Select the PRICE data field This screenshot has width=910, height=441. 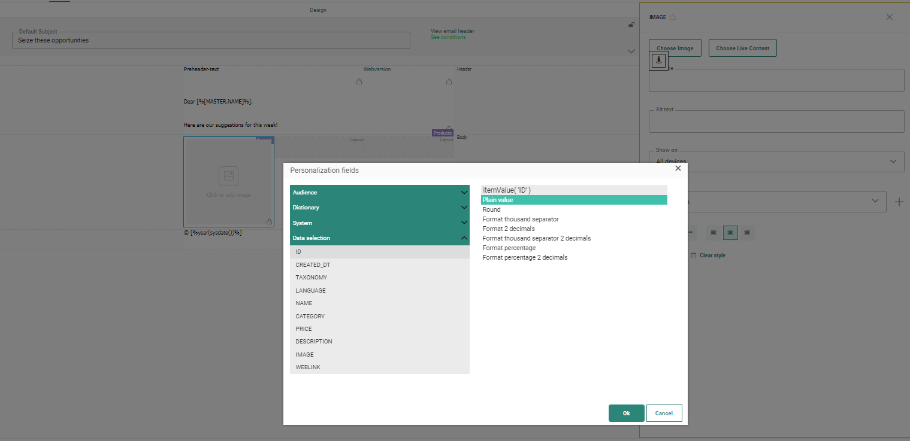(x=304, y=329)
